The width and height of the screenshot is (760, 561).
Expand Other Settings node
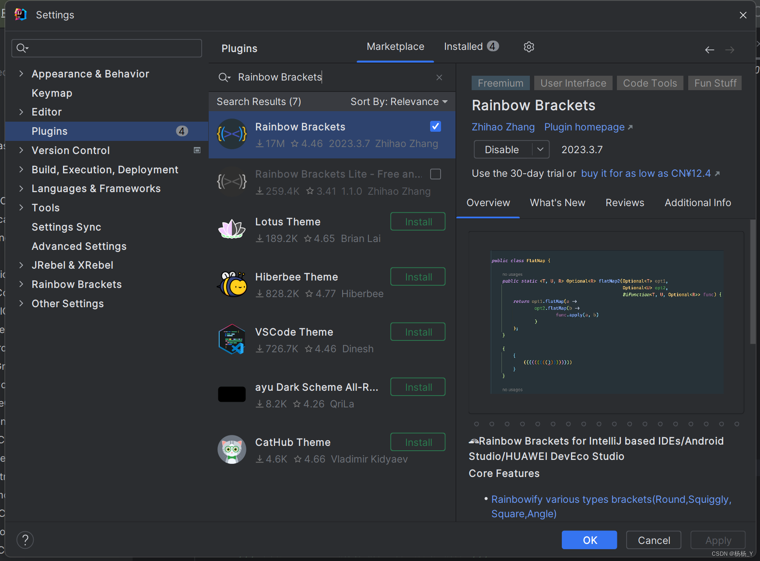click(21, 303)
